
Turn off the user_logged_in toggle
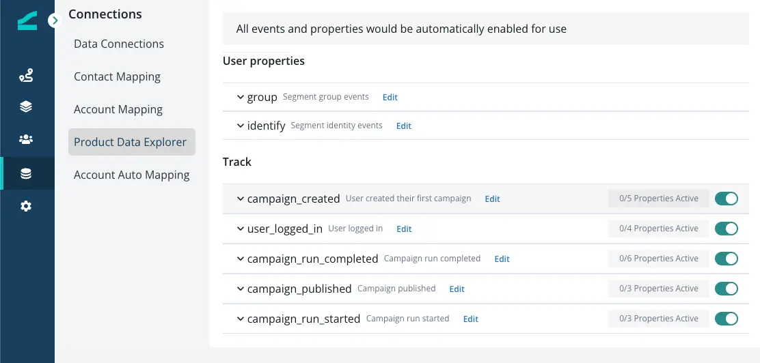[x=726, y=229]
